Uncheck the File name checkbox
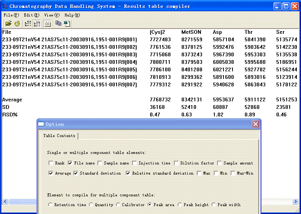This screenshot has width=301, height=214. (x=70, y=163)
